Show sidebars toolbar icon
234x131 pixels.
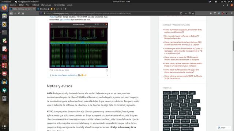(215, 13)
